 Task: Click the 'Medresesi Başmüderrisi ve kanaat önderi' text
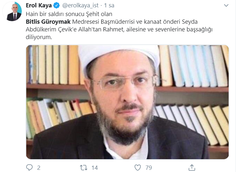(x=126, y=22)
